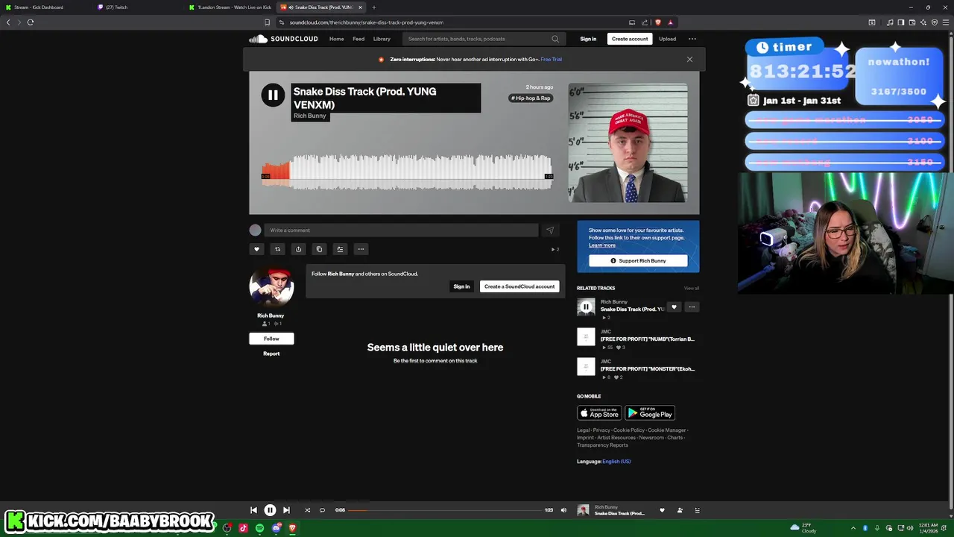Open the SoundCloud logo home link
954x537 pixels.
tap(283, 39)
